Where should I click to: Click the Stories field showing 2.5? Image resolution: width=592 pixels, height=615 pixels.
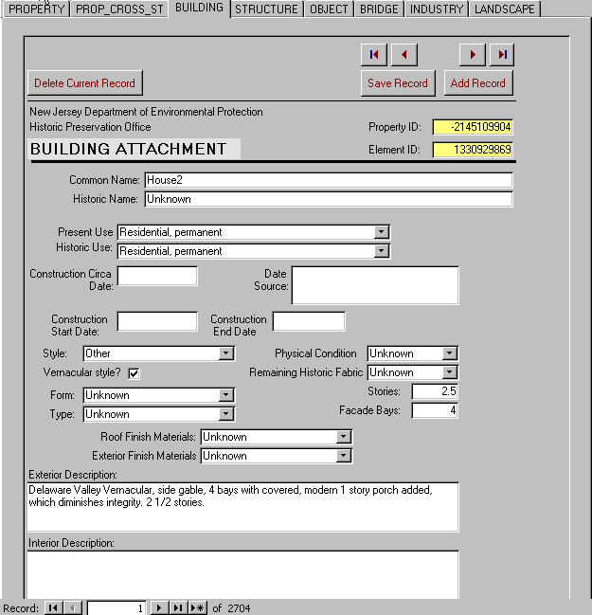[x=435, y=391]
